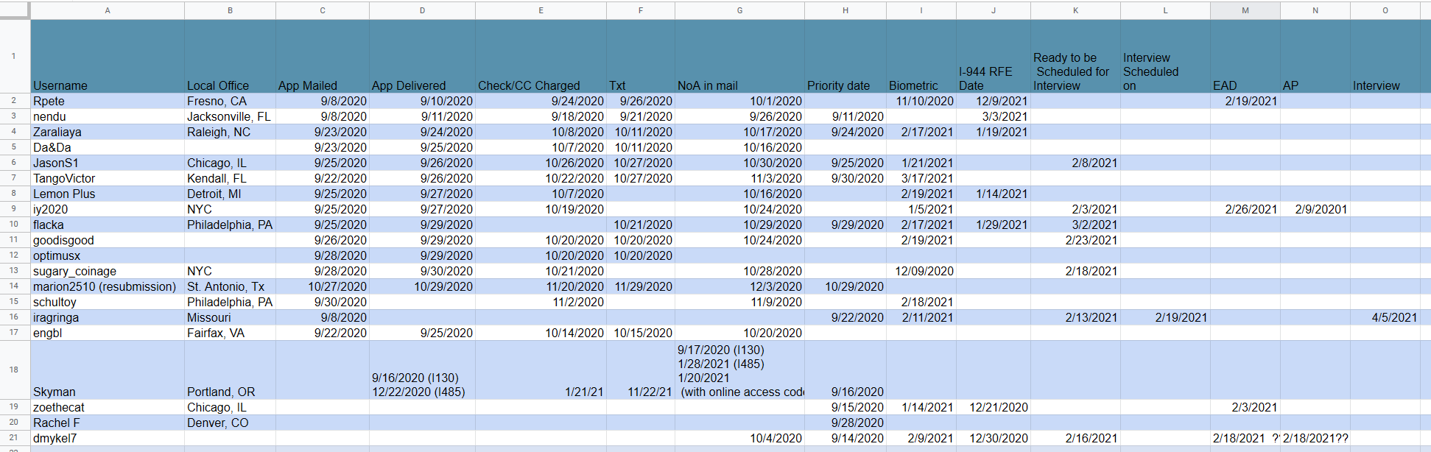The image size is (1431, 452).
Task: Click the Denver, CO office cell
Action: 230,423
